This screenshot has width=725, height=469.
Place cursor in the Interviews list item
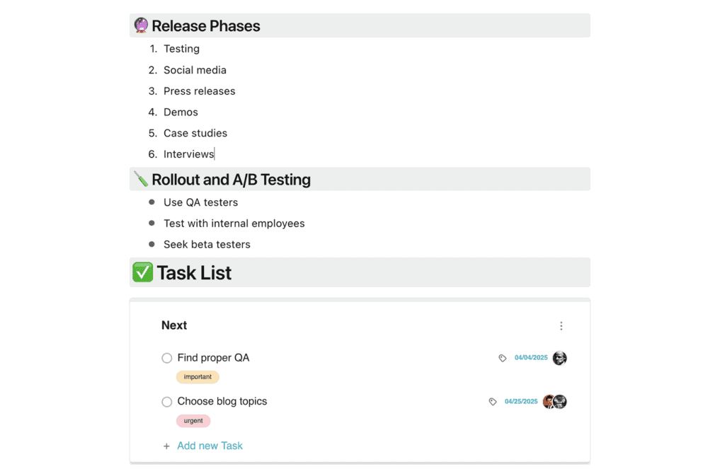pyautogui.click(x=188, y=154)
